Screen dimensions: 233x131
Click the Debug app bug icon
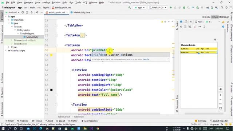coord(184,8)
